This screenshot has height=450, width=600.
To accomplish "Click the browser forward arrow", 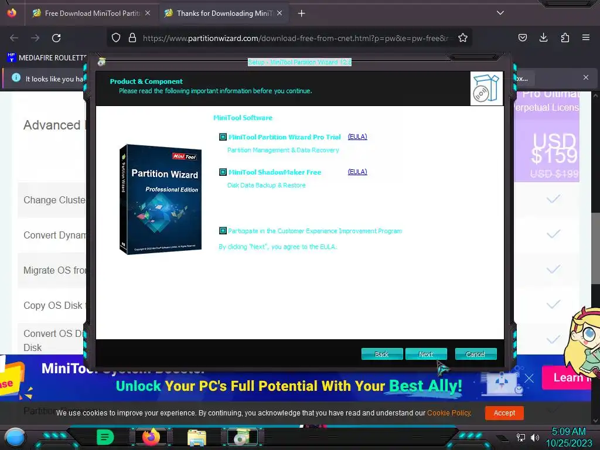I will coord(35,38).
